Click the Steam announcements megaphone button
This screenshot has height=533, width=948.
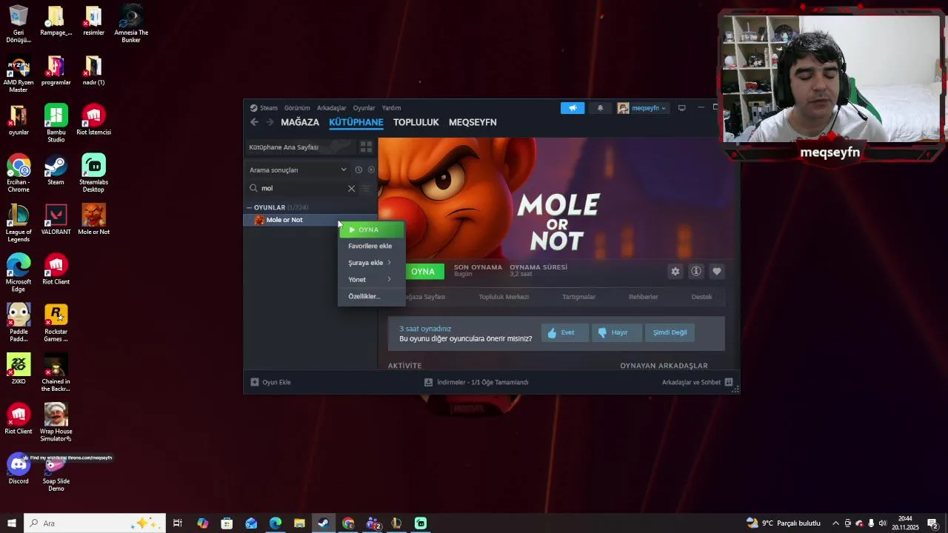point(573,108)
